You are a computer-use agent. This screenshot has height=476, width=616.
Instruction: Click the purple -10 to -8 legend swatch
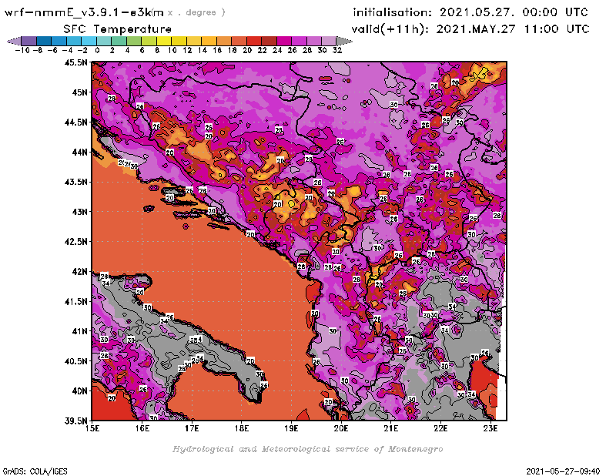[29, 41]
